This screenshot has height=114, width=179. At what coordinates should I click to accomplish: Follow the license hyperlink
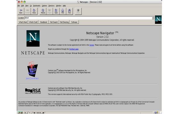(91, 45)
